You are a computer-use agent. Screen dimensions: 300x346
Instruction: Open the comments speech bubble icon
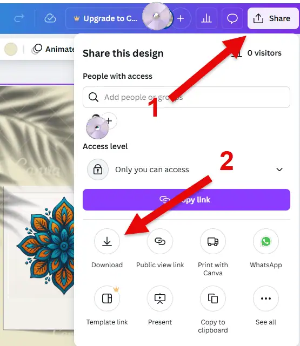coord(232,18)
